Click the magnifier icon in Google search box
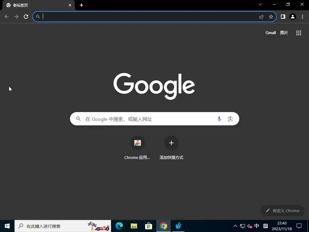The height and width of the screenshot is (232, 309). [x=78, y=119]
